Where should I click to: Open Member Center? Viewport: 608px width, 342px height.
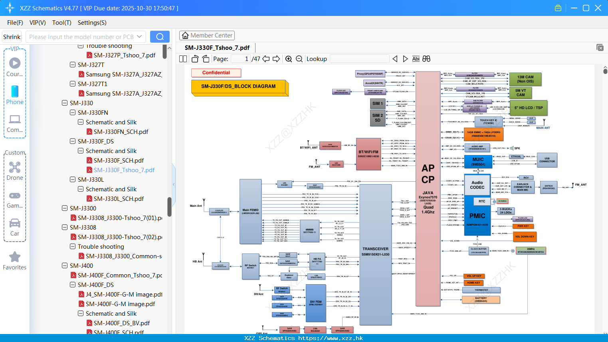[207, 35]
